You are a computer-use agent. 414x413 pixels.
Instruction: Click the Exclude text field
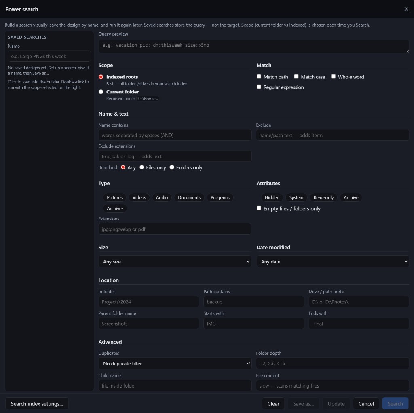coord(332,135)
